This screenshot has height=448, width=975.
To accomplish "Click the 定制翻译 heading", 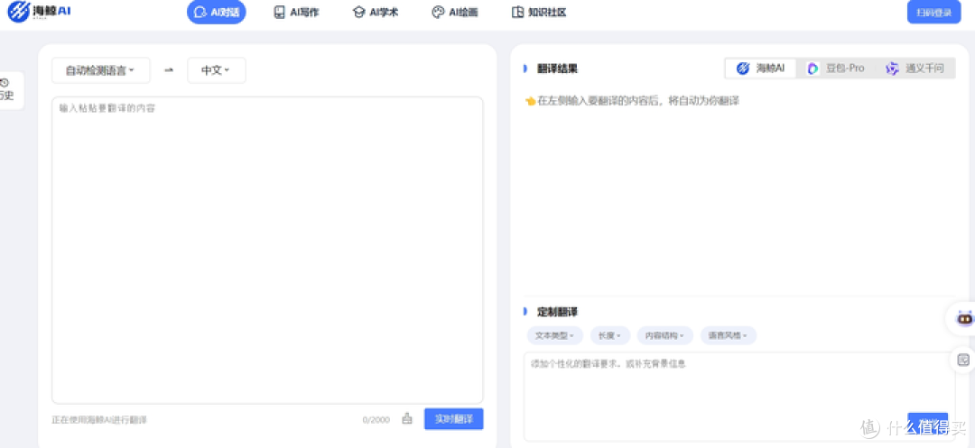I will coord(557,312).
